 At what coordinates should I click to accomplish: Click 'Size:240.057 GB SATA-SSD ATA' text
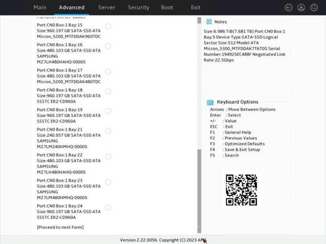coord(68,135)
